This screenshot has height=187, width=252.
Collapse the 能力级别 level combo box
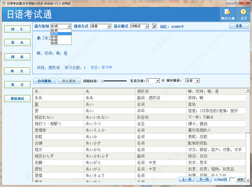tap(69, 26)
